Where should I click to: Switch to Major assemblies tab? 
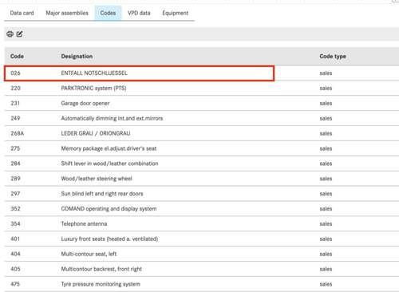pos(67,13)
